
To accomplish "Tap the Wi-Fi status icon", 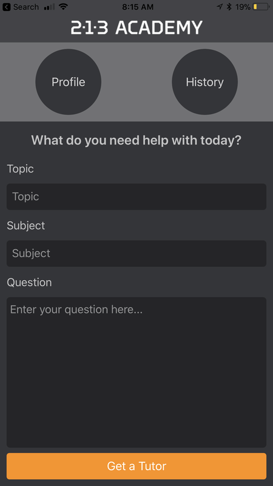I will tap(63, 7).
